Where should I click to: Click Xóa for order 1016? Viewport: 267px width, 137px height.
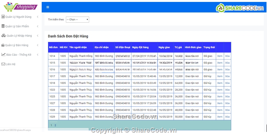tap(227, 69)
